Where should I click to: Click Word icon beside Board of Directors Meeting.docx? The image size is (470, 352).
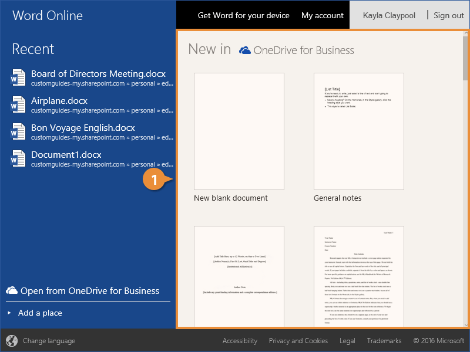18,78
